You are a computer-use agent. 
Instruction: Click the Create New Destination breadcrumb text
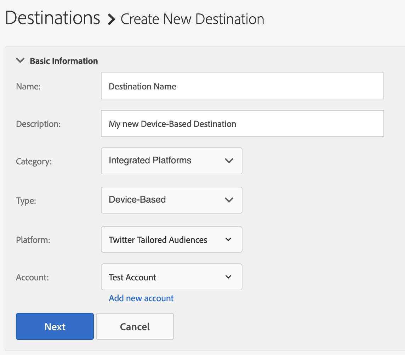click(x=192, y=19)
